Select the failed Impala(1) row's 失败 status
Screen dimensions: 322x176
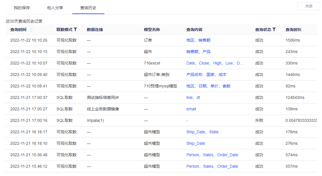259,120
